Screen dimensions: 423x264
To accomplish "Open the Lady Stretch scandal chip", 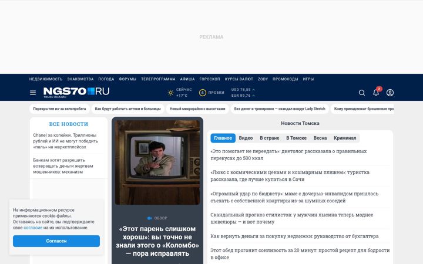I will [x=280, y=109].
